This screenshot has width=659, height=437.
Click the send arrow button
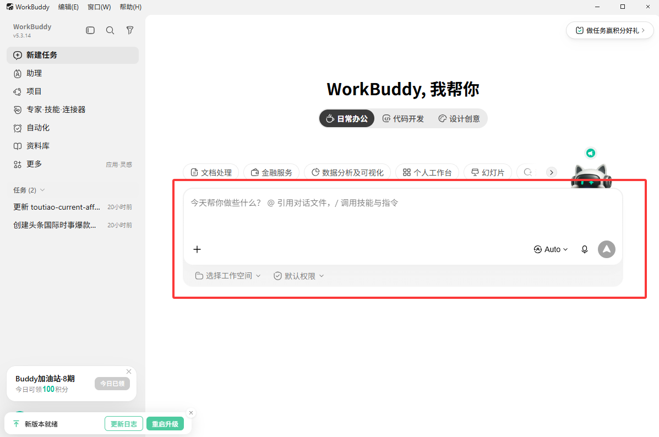[x=607, y=249]
